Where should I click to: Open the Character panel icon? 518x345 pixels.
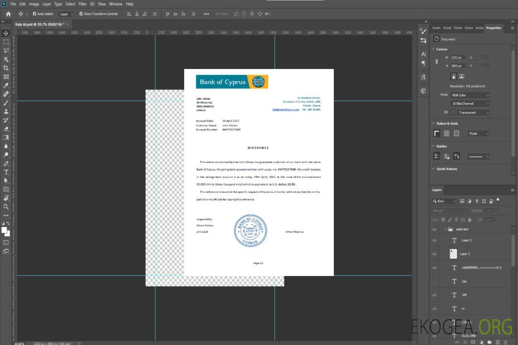click(x=423, y=54)
